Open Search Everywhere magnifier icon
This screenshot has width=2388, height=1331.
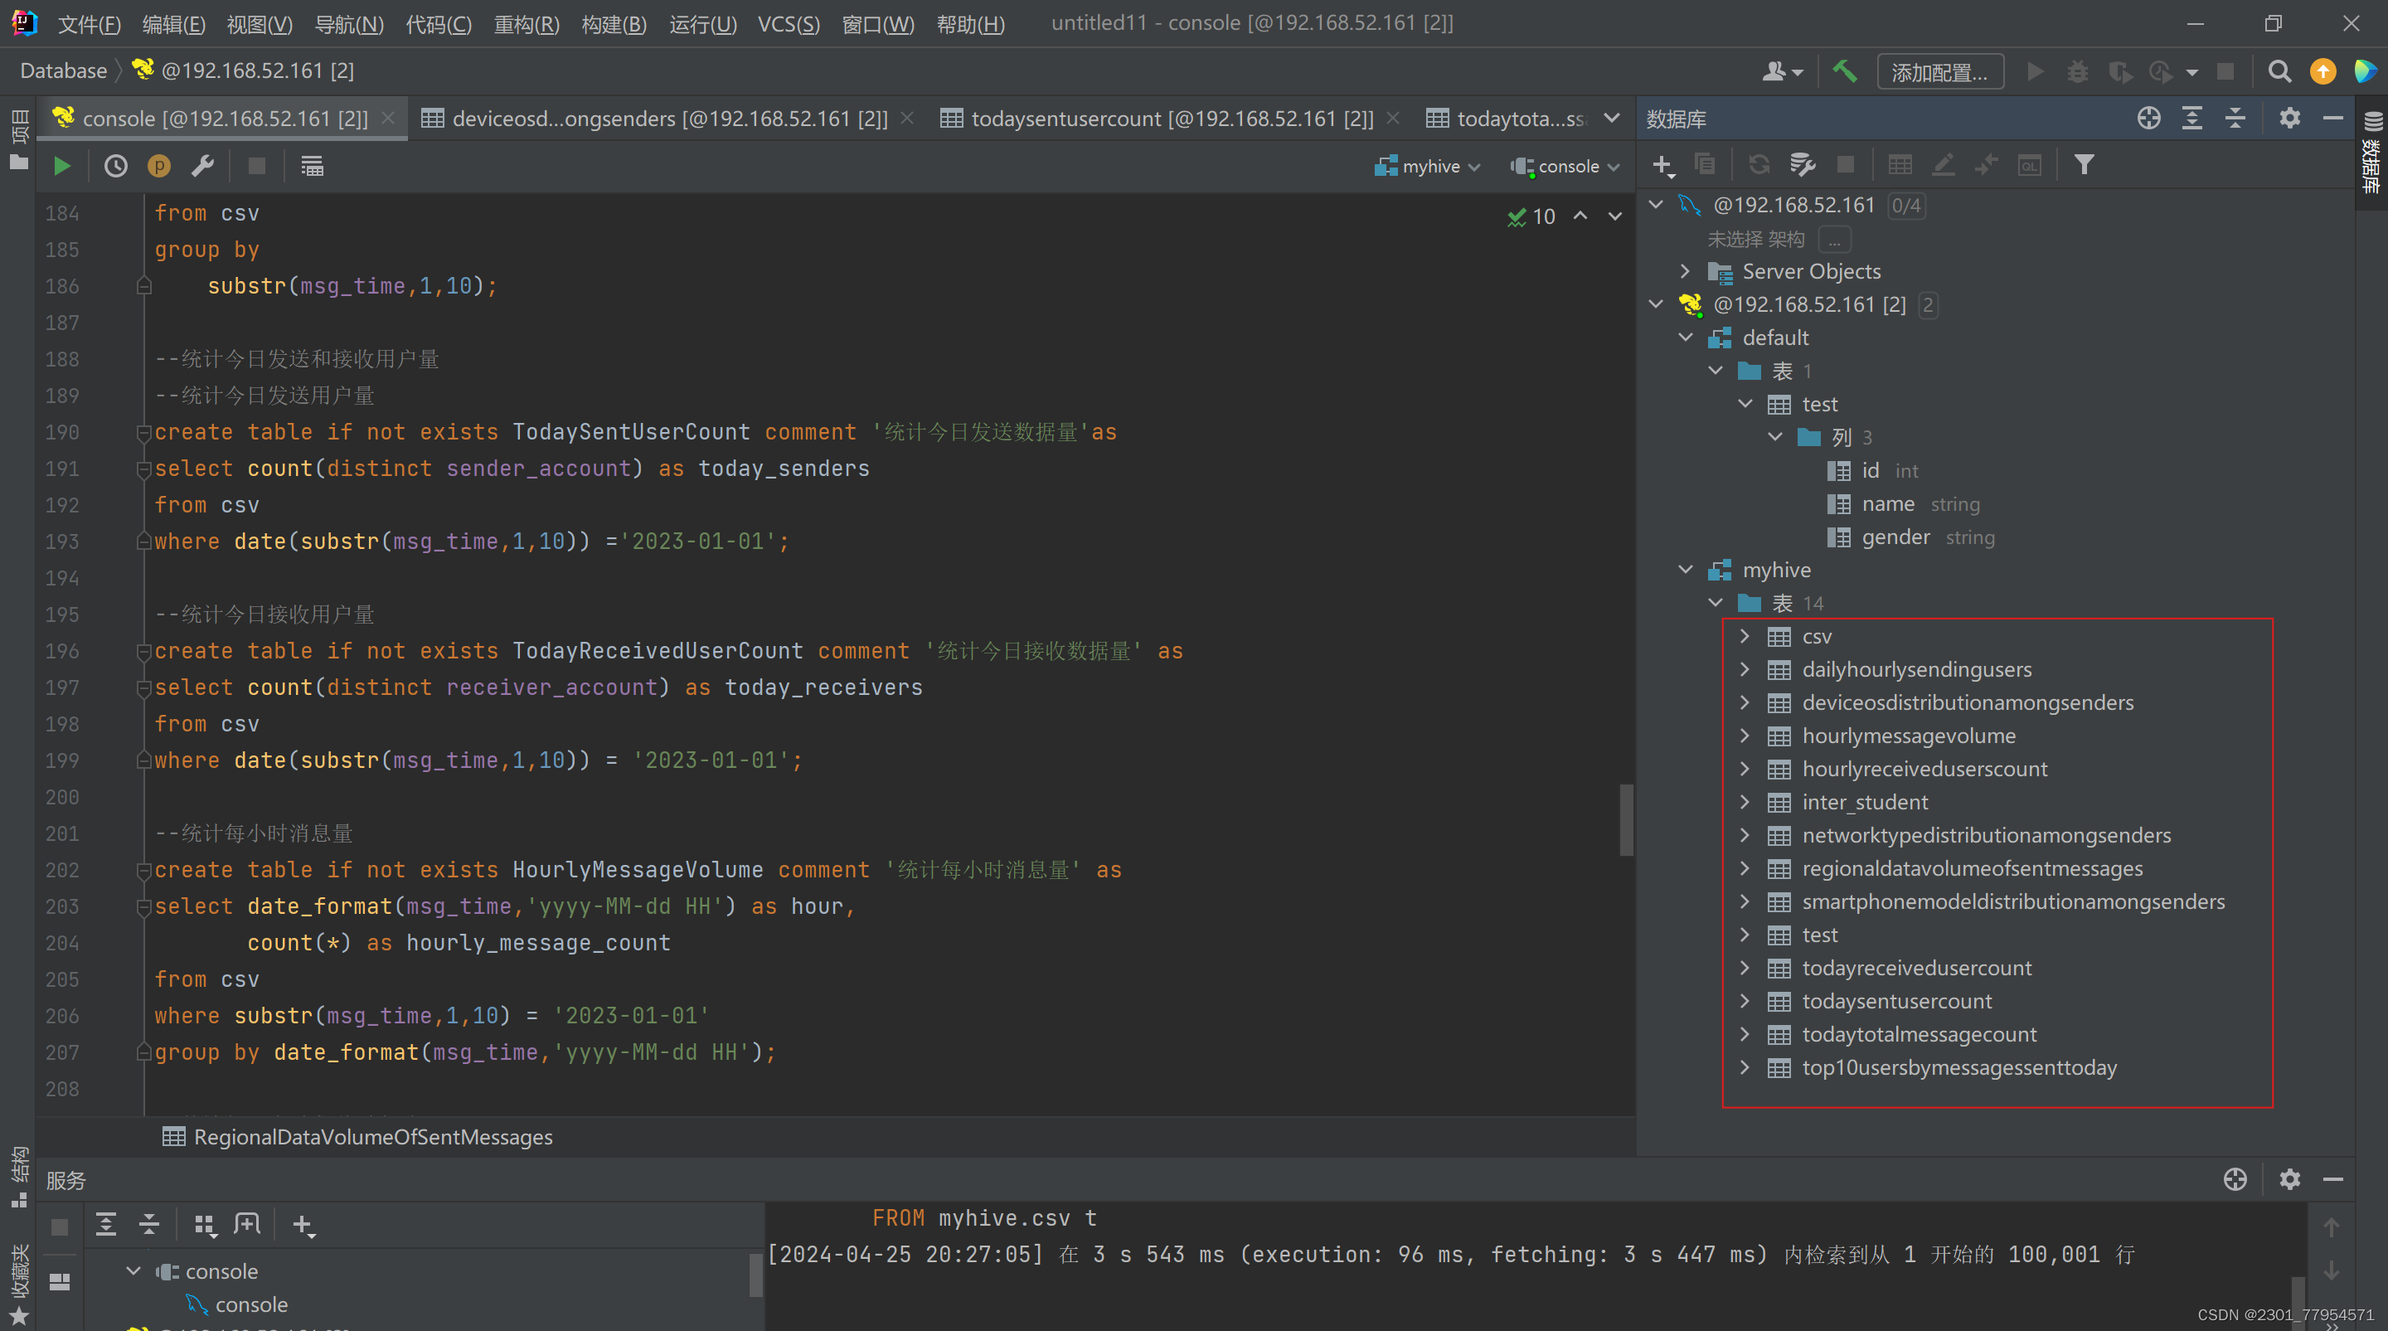(2279, 71)
